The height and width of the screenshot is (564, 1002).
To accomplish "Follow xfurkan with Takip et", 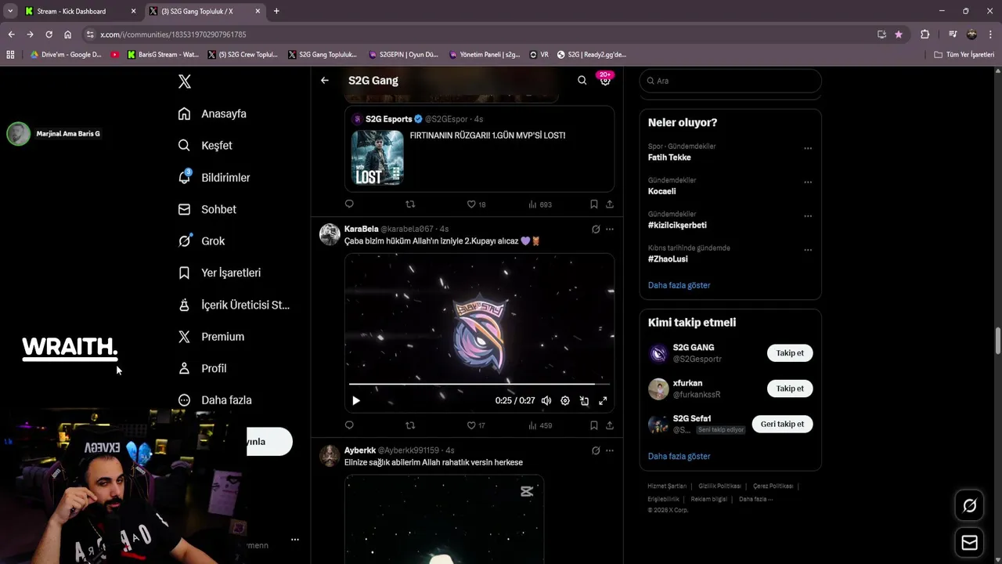I will pyautogui.click(x=790, y=389).
